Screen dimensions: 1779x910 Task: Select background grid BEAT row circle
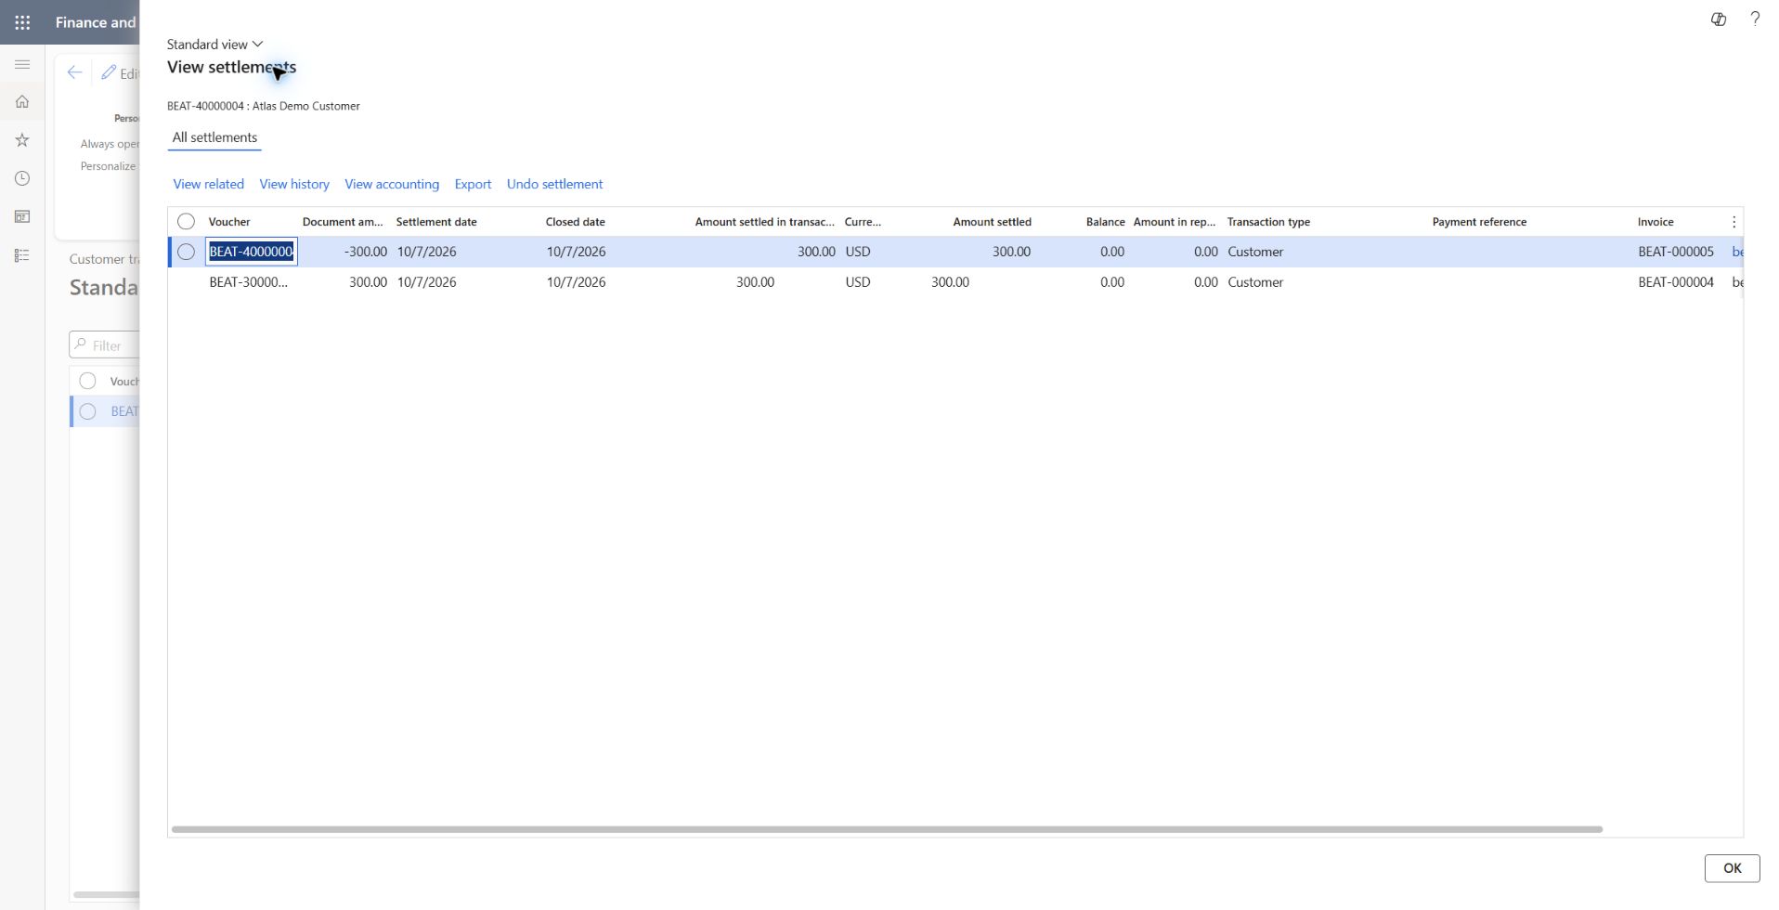click(x=87, y=411)
